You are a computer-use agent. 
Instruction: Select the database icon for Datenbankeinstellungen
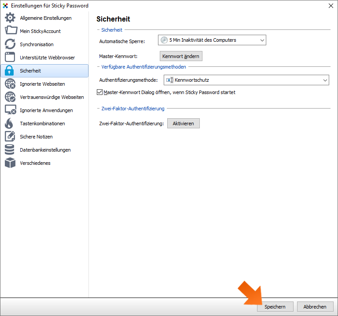tap(10, 149)
